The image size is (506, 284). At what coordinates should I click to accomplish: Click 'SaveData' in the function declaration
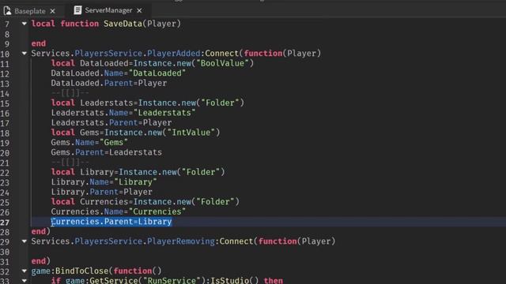[x=123, y=24]
